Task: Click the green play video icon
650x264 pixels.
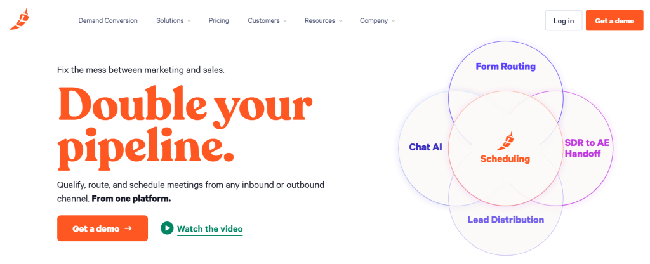Action: (x=167, y=228)
